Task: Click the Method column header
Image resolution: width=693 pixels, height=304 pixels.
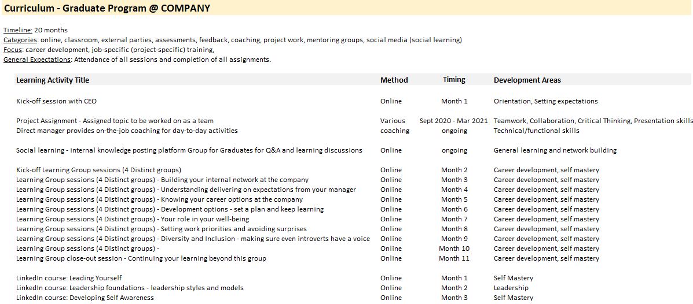Action: coord(394,80)
